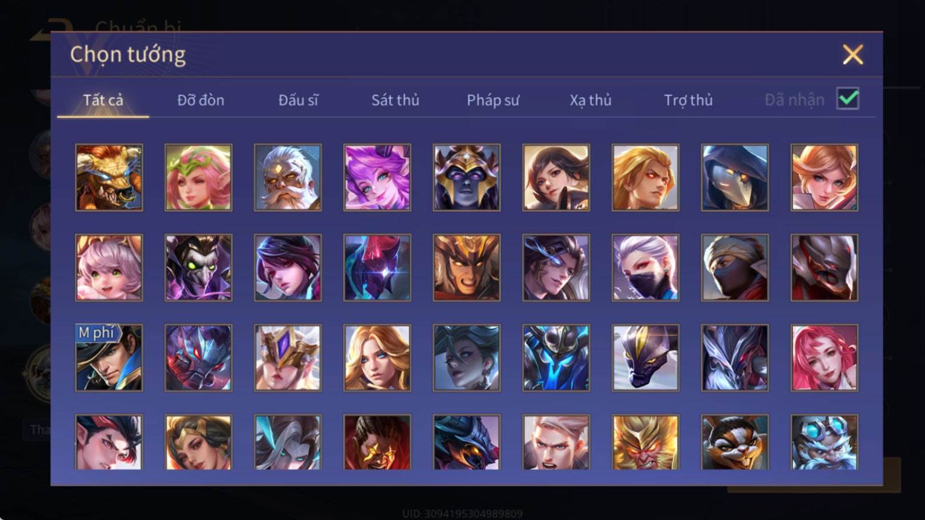This screenshot has height=520, width=925.
Task: Select the bull-horned beast hero portrait
Action: (x=109, y=178)
